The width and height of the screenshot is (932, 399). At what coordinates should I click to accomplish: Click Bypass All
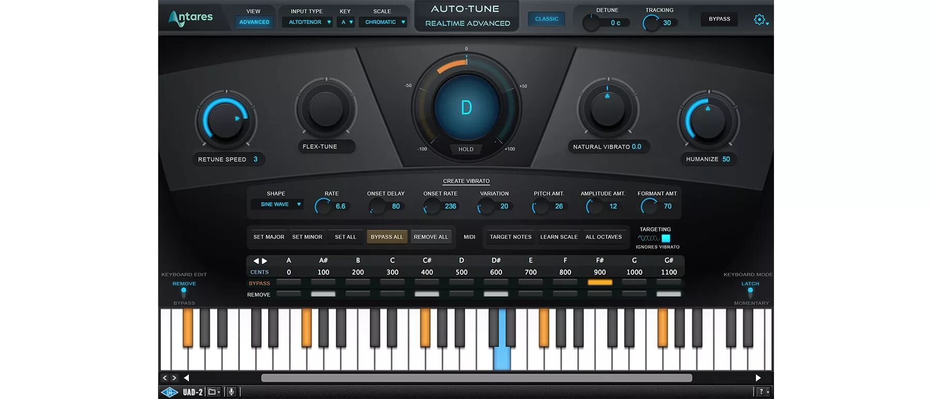[387, 237]
